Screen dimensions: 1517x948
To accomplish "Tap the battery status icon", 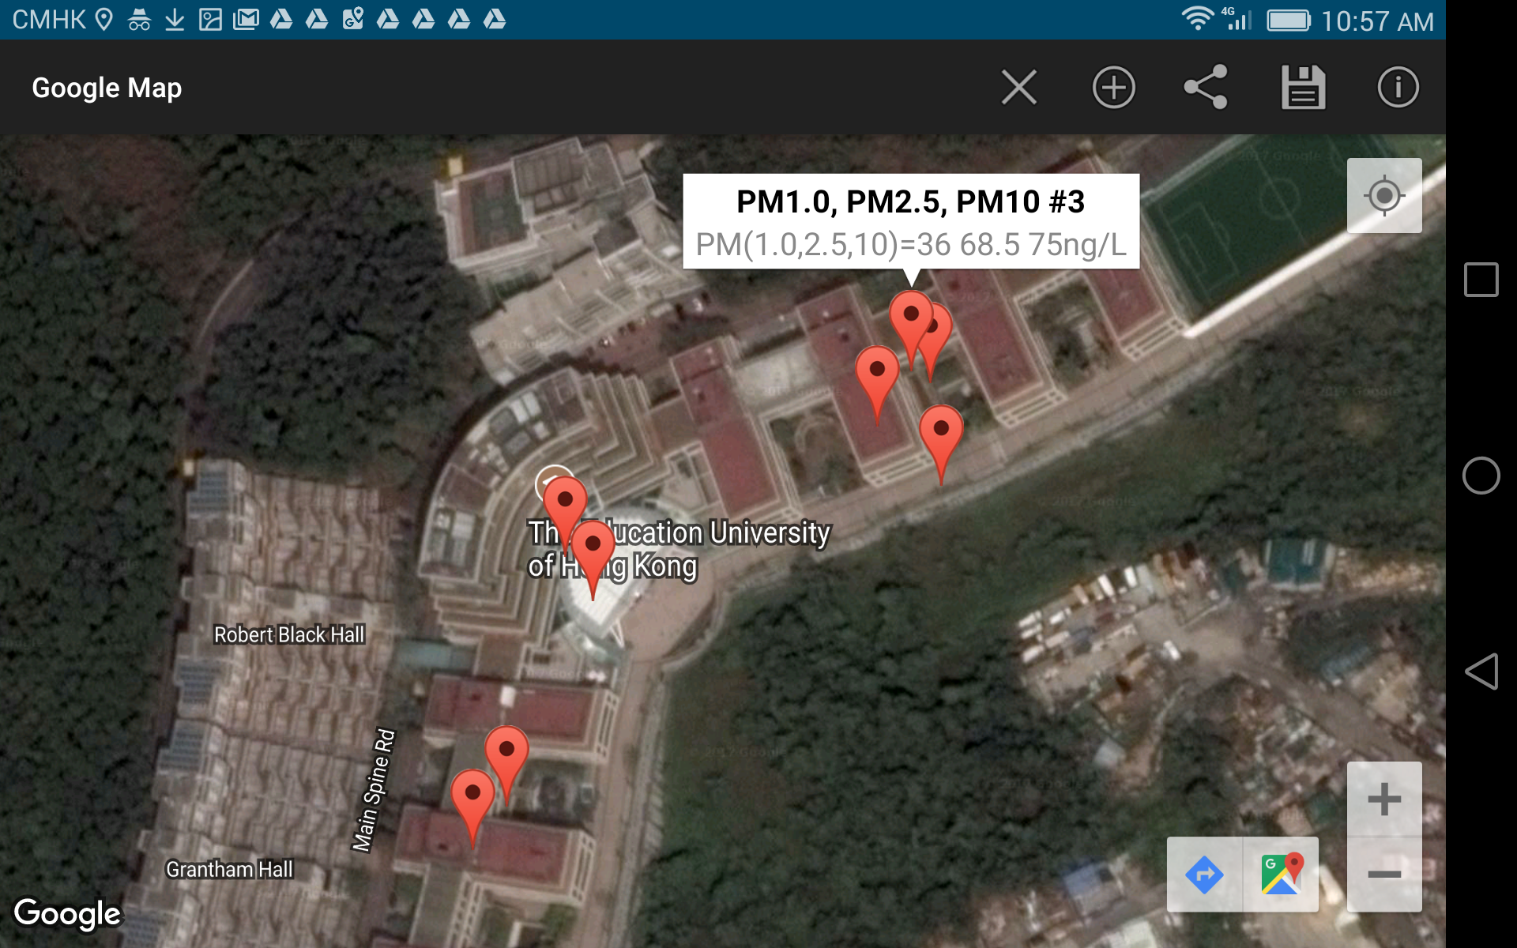I will 1289,20.
